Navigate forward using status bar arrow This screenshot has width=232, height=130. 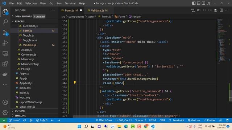[59, 120]
